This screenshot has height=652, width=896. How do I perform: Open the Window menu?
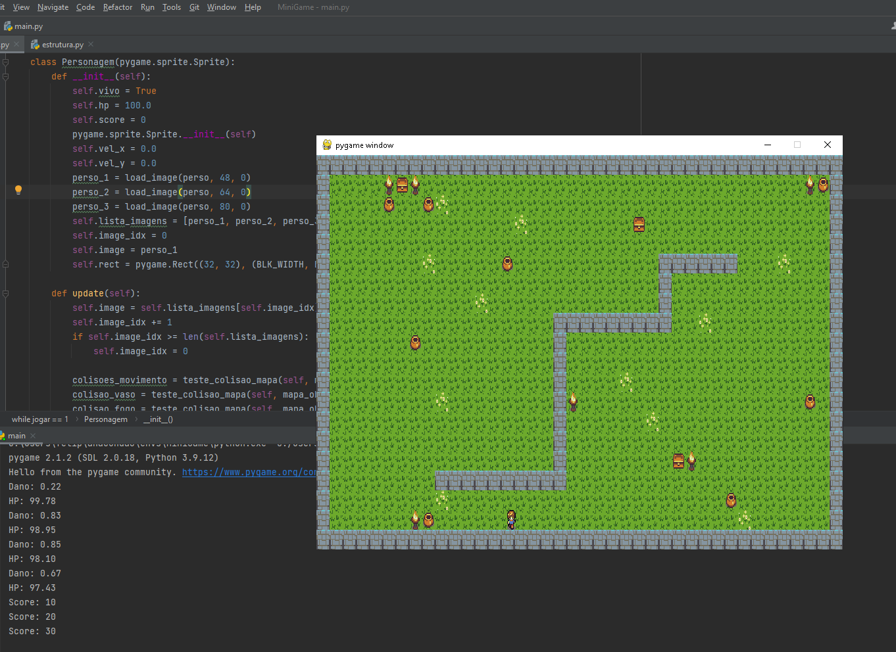pyautogui.click(x=221, y=7)
